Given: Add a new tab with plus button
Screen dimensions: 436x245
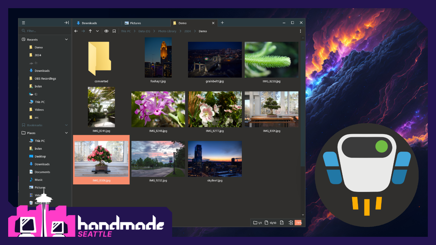Looking at the screenshot, I should tap(222, 23).
